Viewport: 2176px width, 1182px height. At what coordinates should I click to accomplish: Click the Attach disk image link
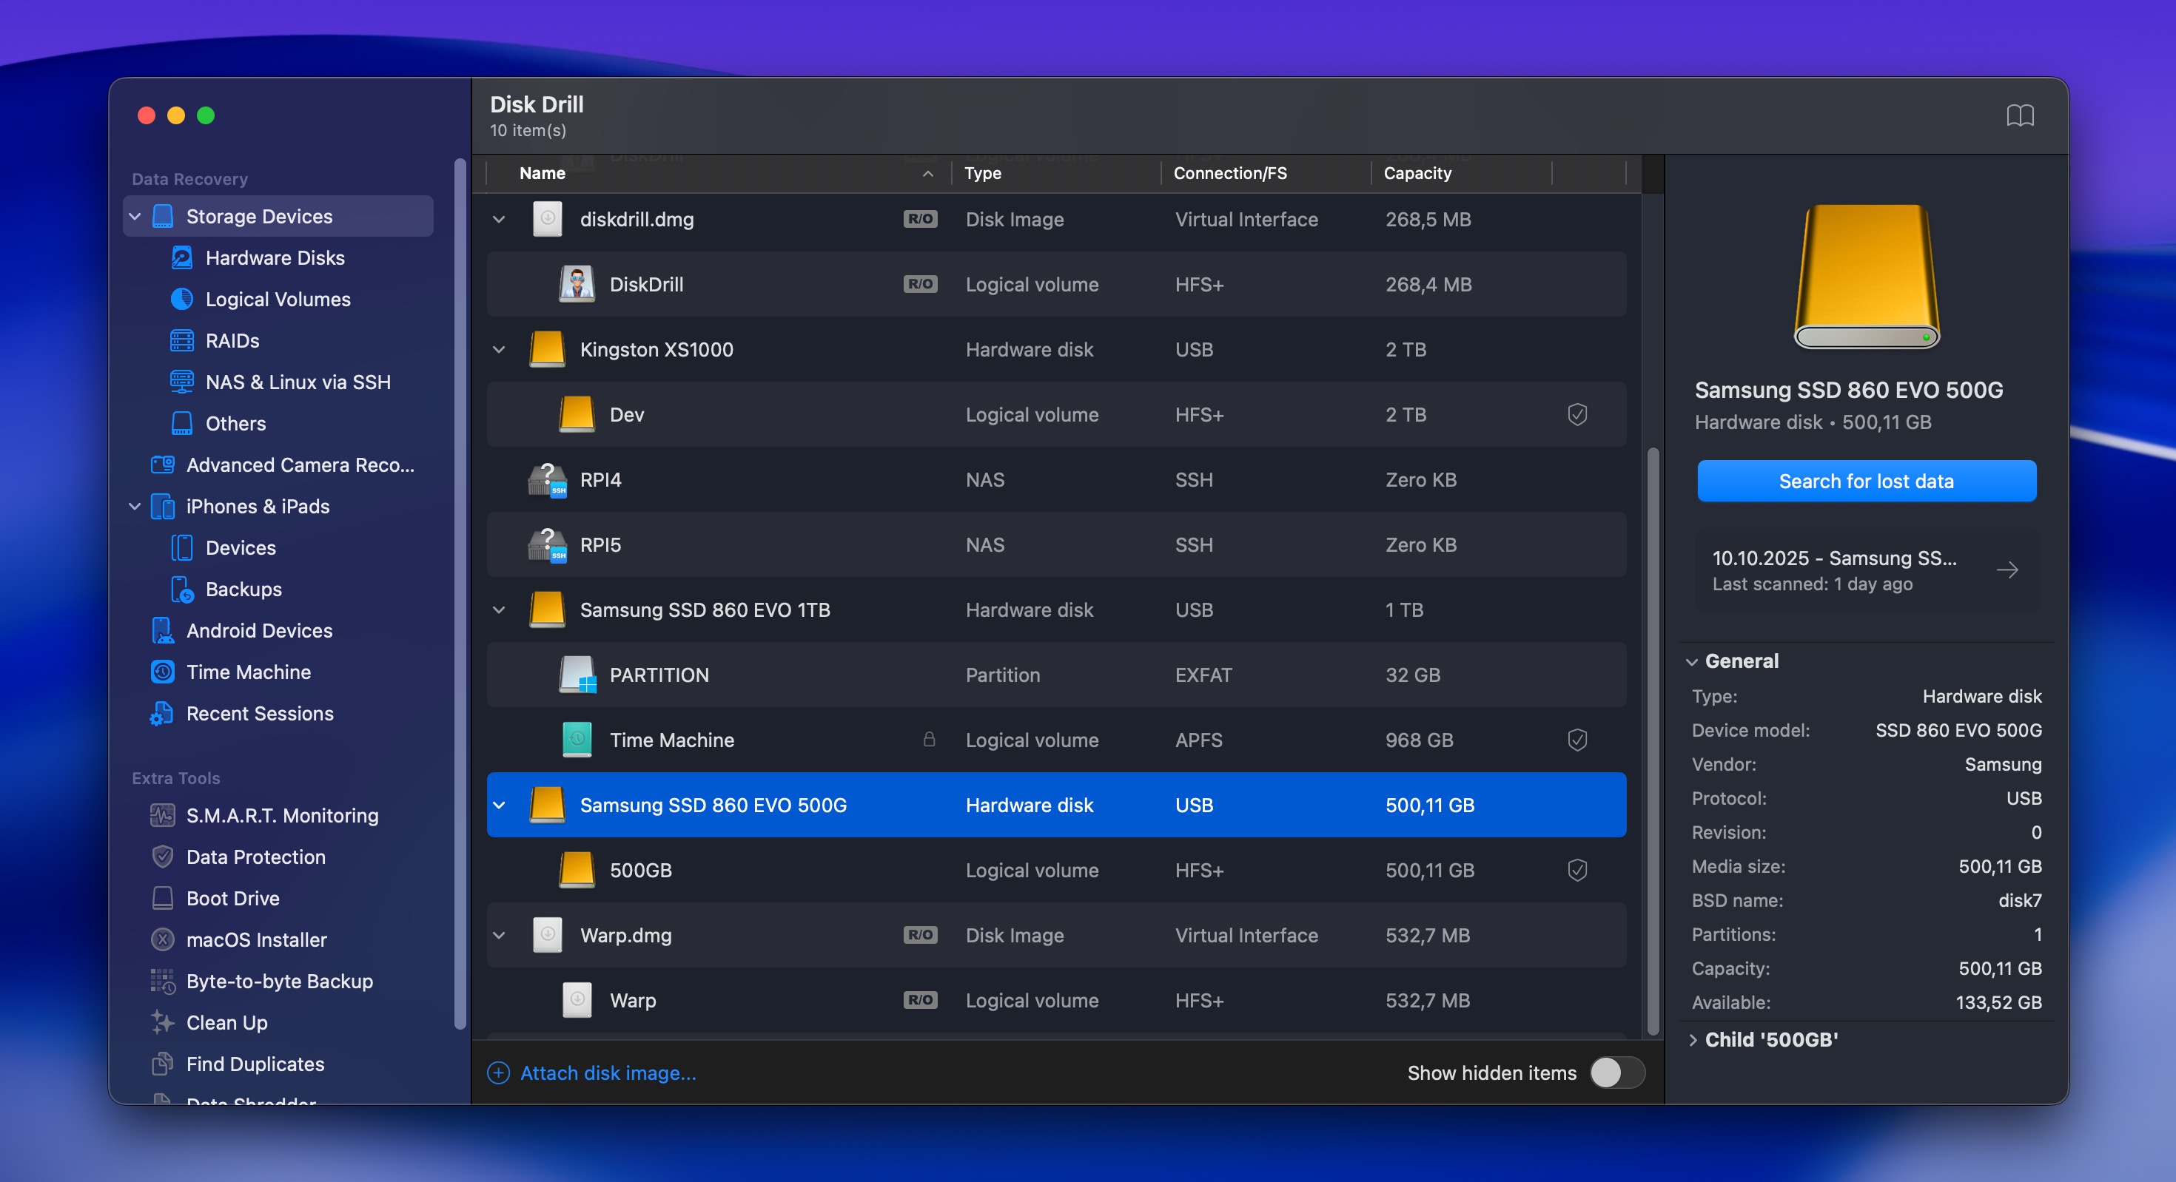pyautogui.click(x=608, y=1073)
